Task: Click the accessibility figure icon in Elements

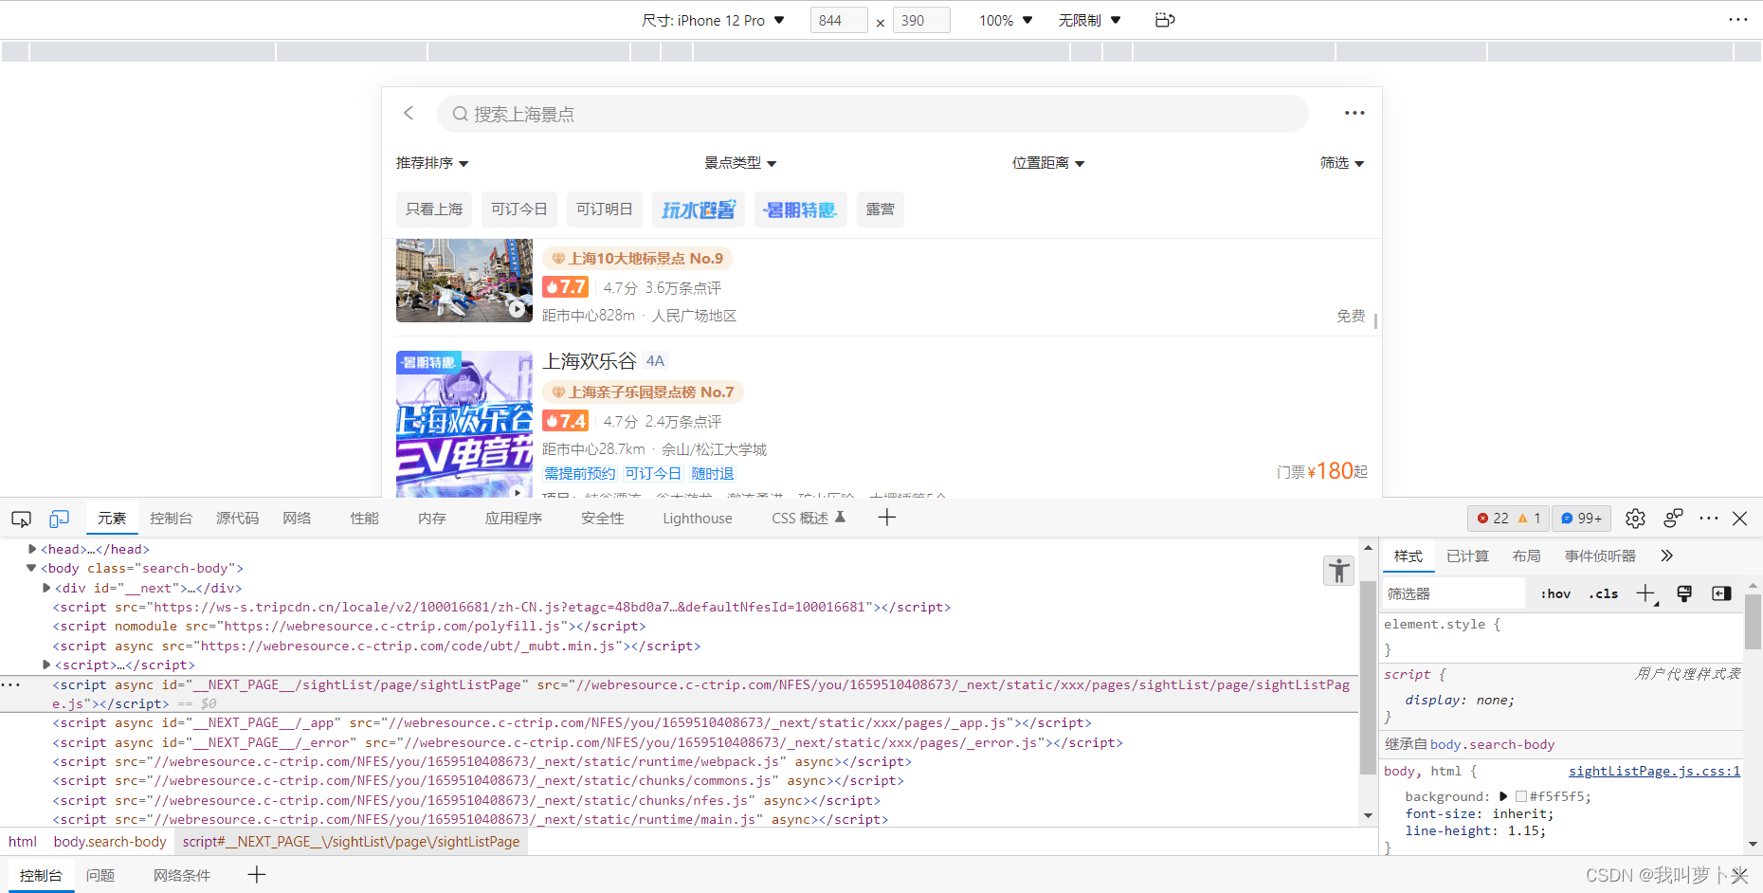Action: tap(1338, 571)
